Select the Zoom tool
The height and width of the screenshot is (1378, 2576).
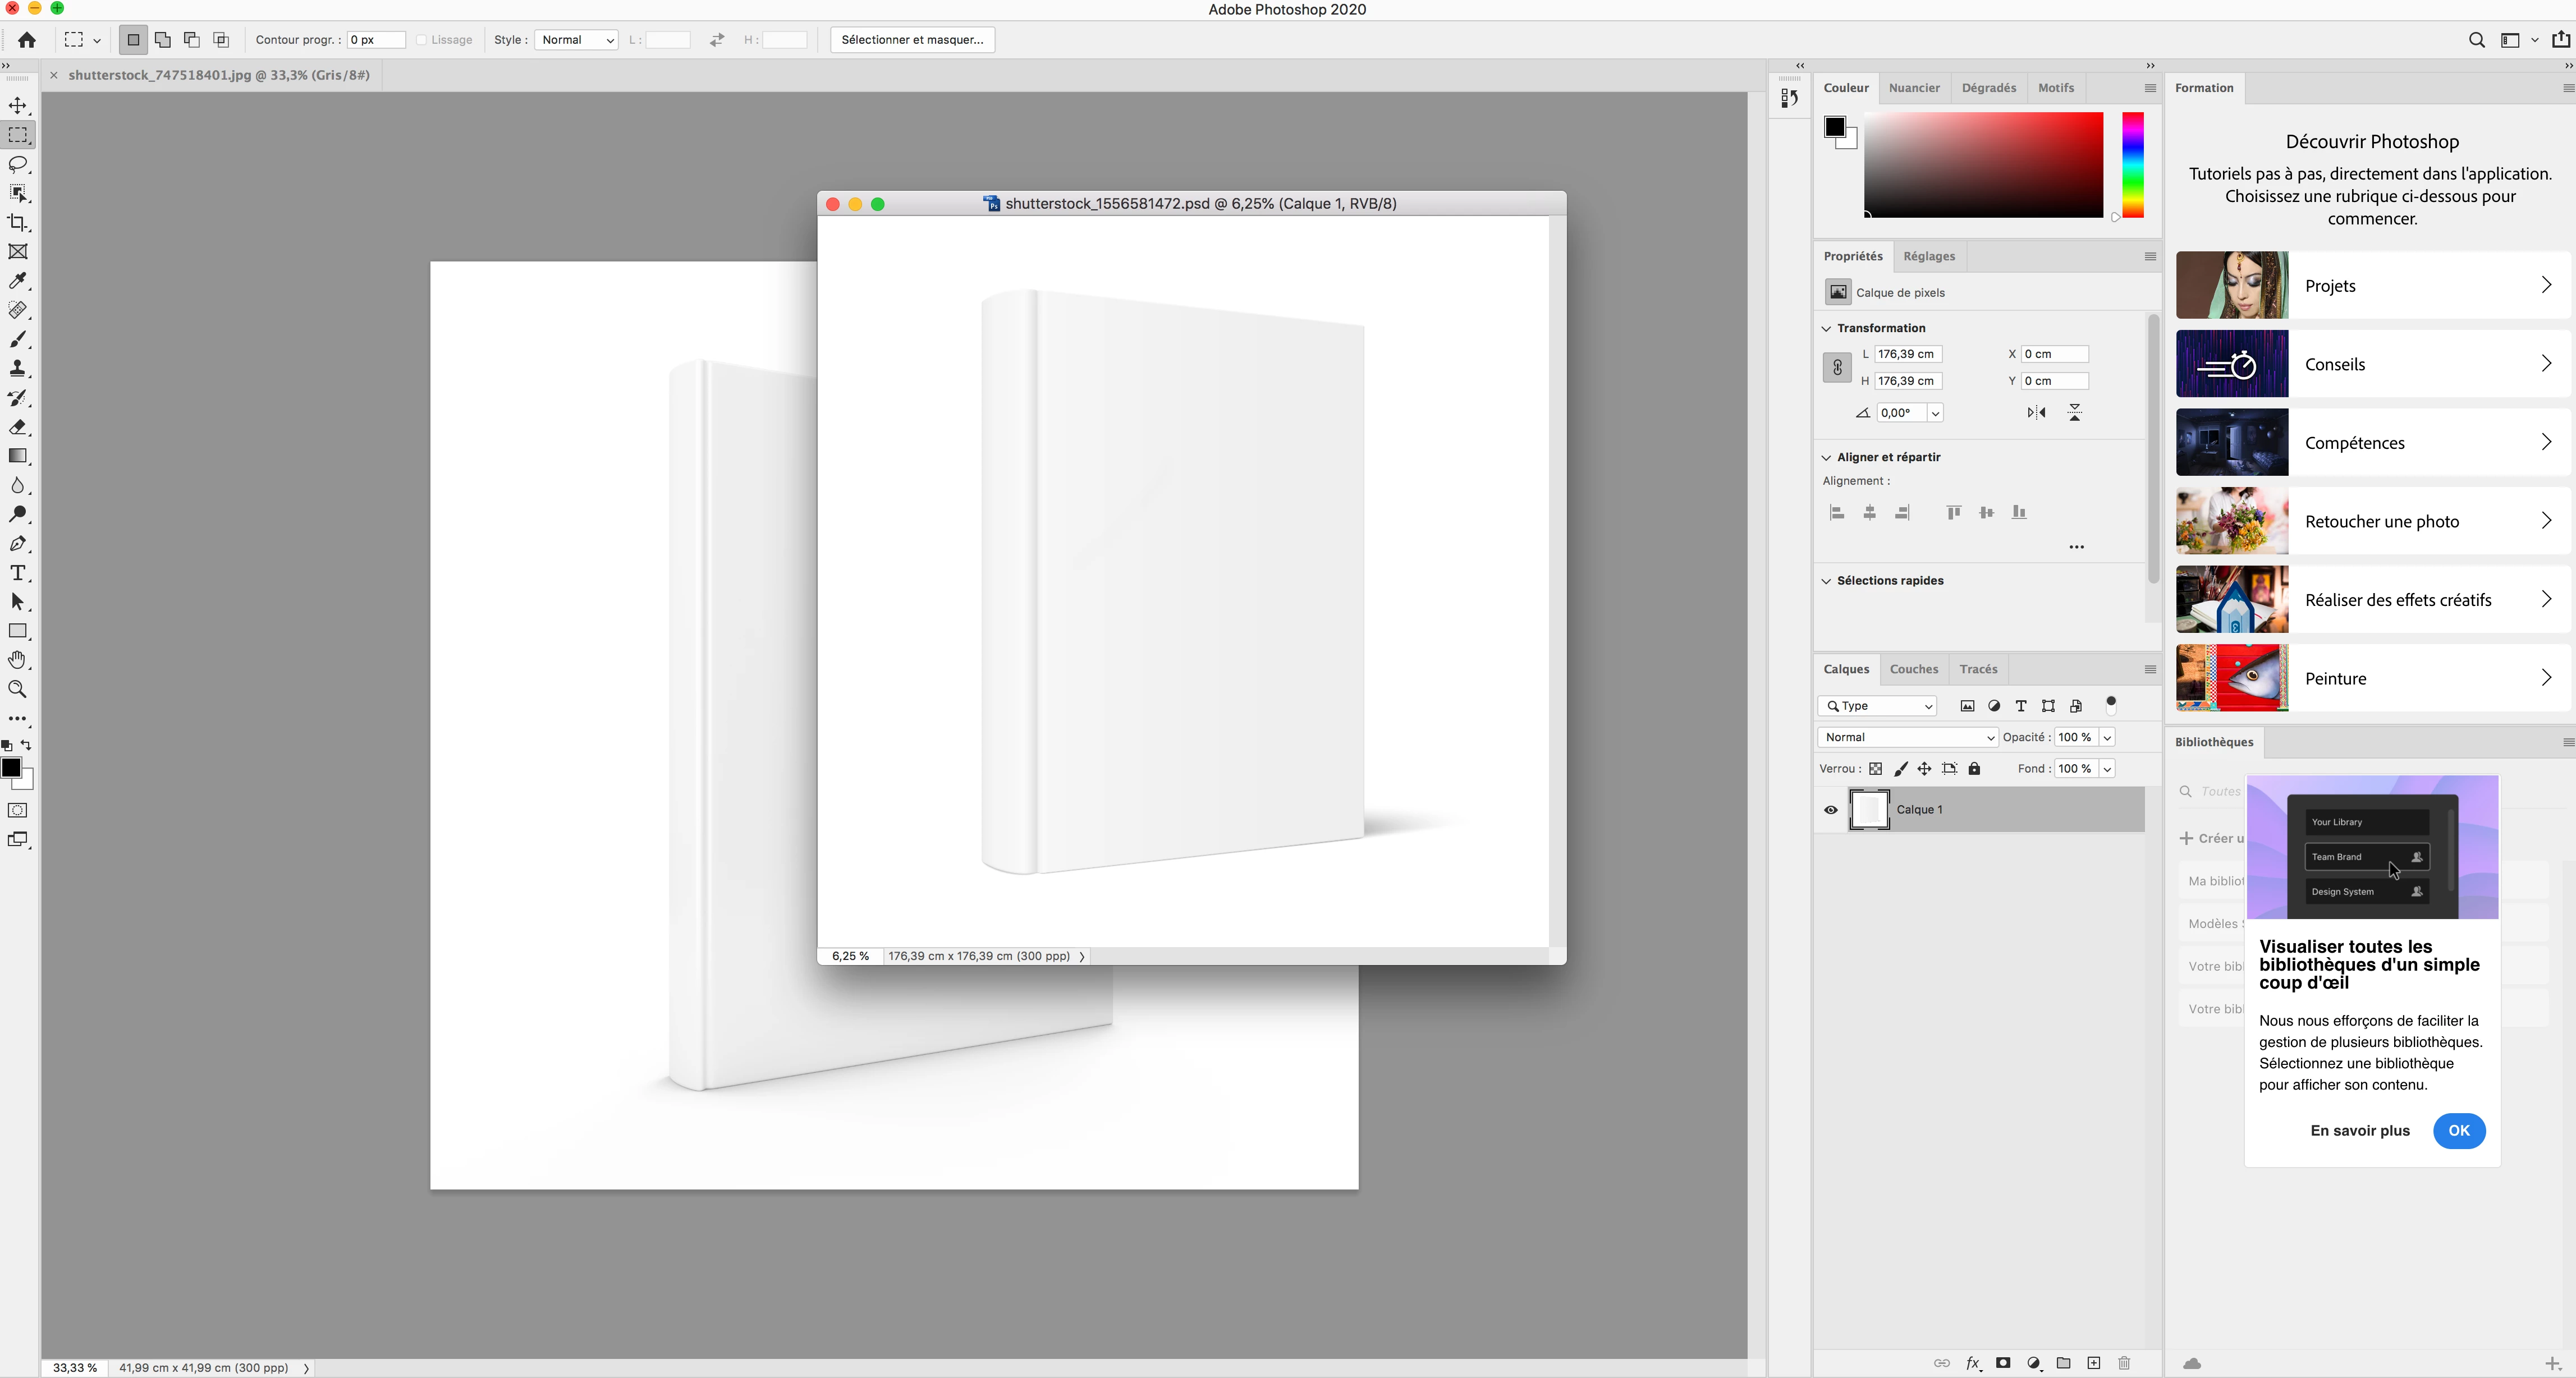click(x=18, y=689)
